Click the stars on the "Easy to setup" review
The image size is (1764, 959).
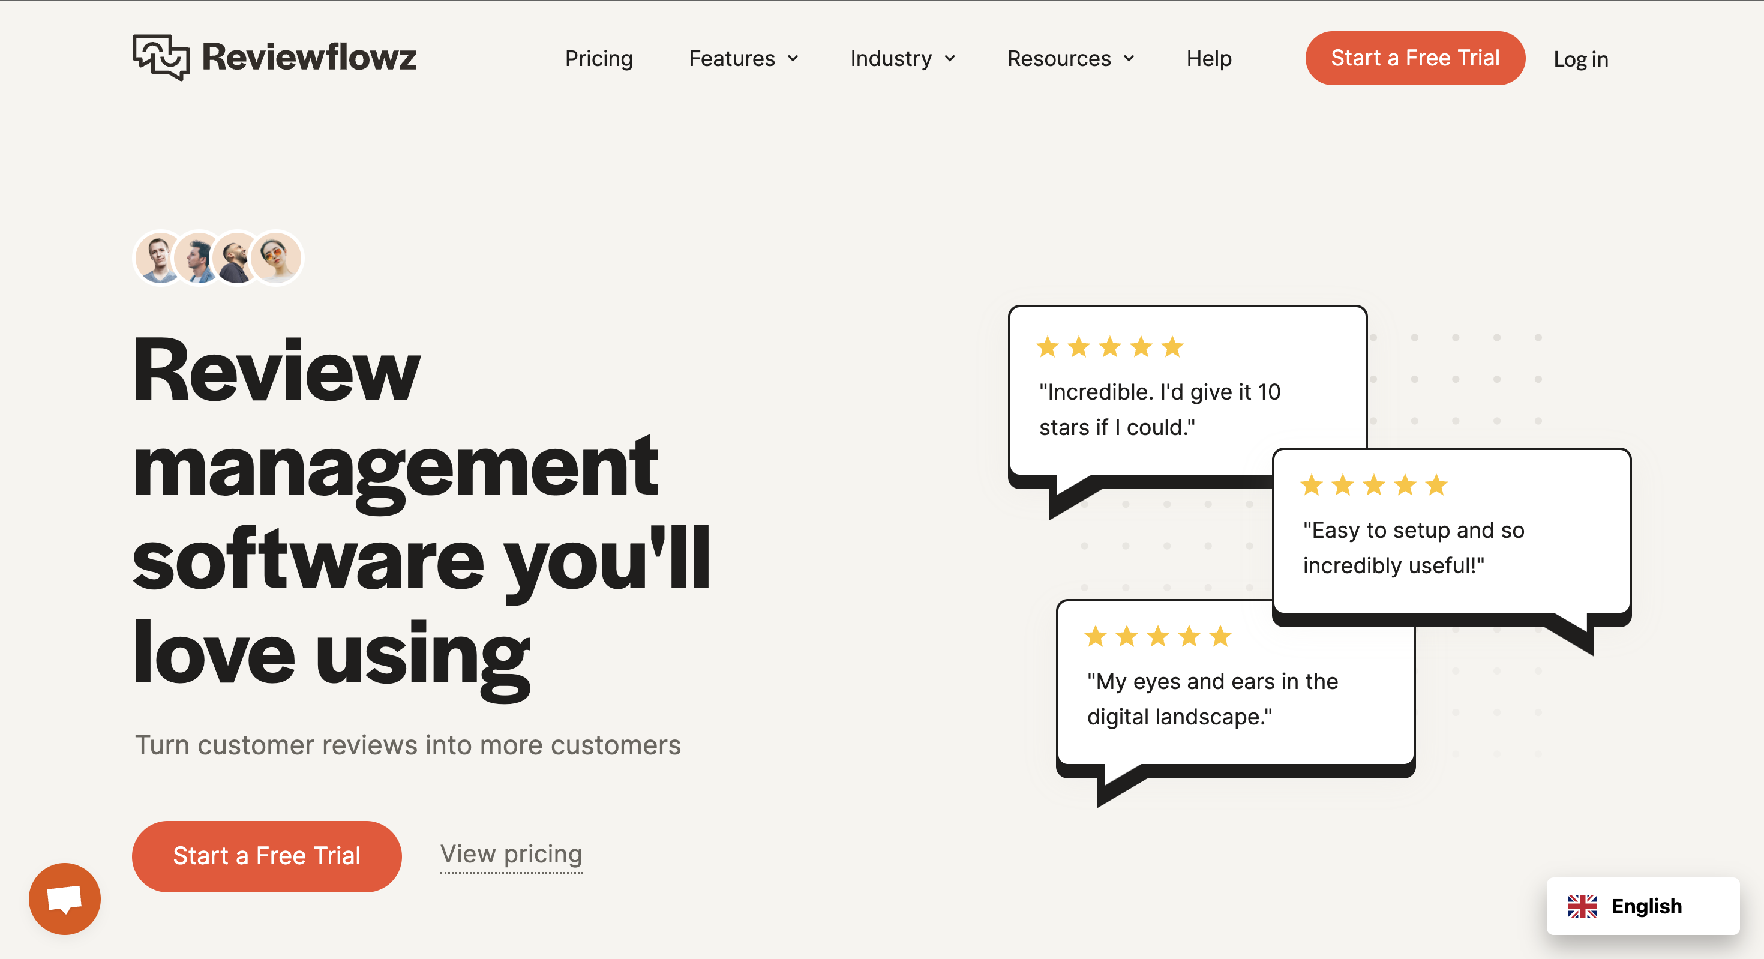tap(1373, 485)
